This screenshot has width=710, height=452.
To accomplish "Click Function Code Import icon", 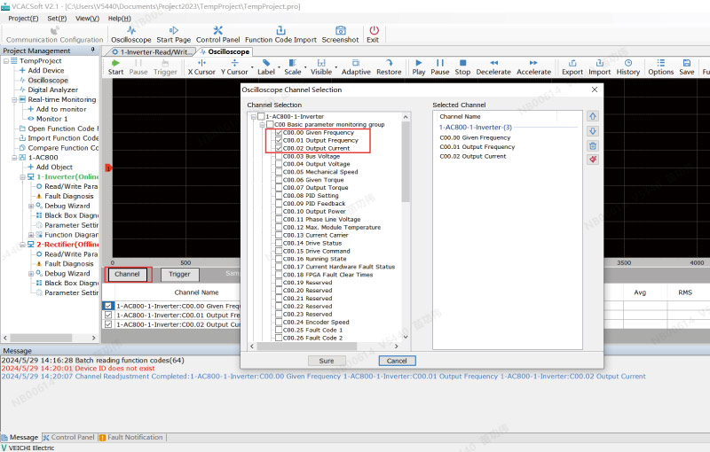I will pos(280,30).
